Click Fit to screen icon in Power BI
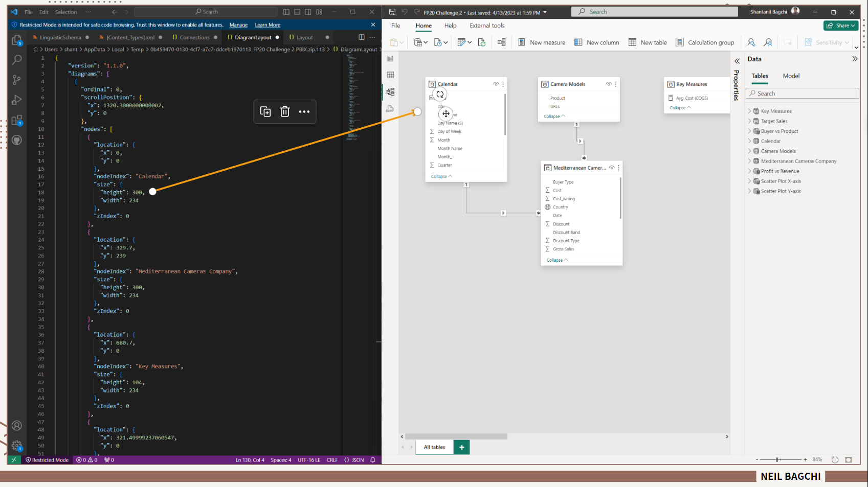868x487 pixels. click(x=849, y=459)
